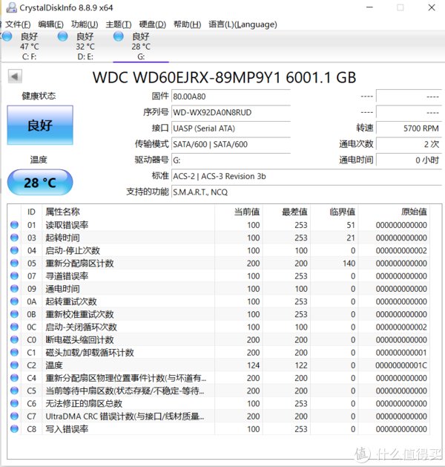The width and height of the screenshot is (445, 467).
Task: Select the D: E: disk status circle
Action: point(62,36)
